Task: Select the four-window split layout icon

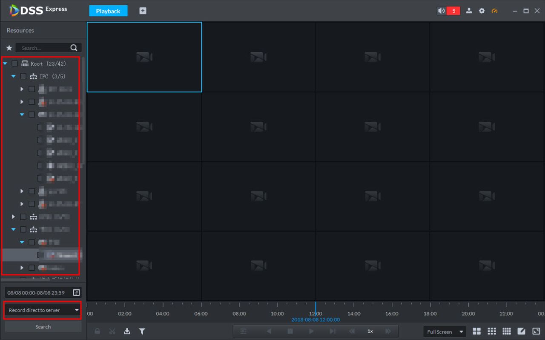Action: tap(477, 331)
